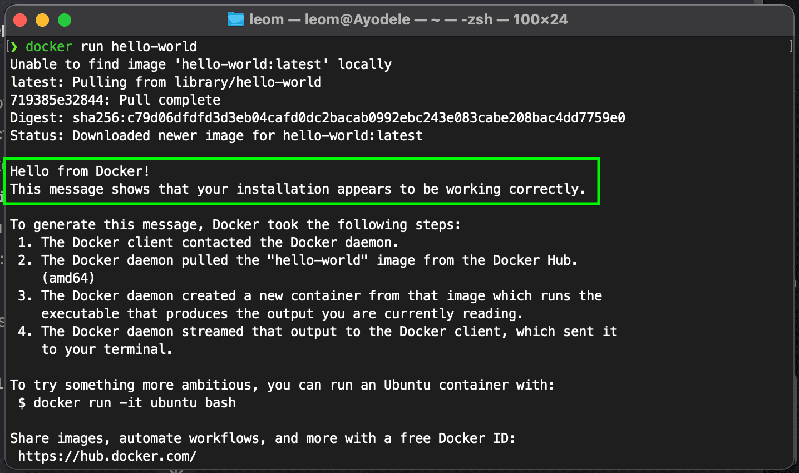Select the (amd64) architecture label
Screen dimensions: 799x473
coord(68,278)
